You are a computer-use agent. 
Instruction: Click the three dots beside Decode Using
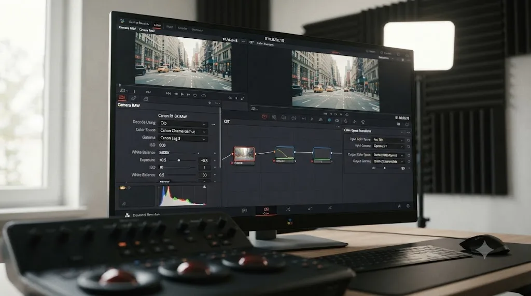point(213,125)
